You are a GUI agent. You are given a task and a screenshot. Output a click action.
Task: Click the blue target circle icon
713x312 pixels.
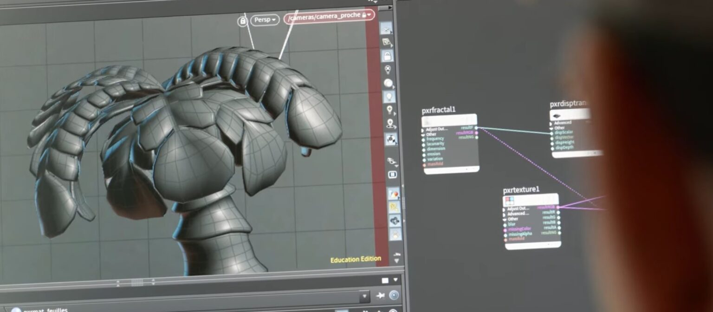coord(394,295)
